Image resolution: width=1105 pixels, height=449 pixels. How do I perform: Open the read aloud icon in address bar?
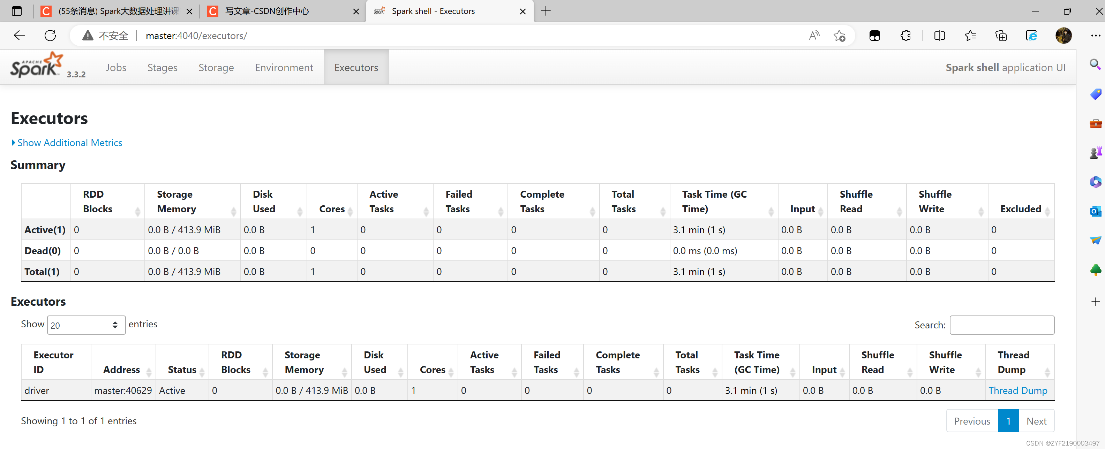tap(814, 36)
